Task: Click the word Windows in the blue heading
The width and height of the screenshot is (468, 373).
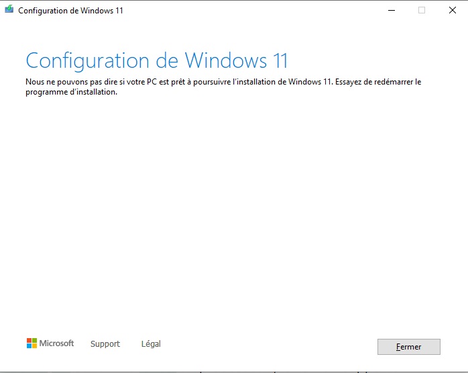Action: 226,60
